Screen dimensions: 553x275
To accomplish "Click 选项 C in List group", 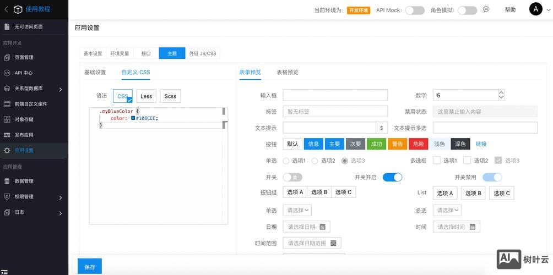I will [x=502, y=193].
